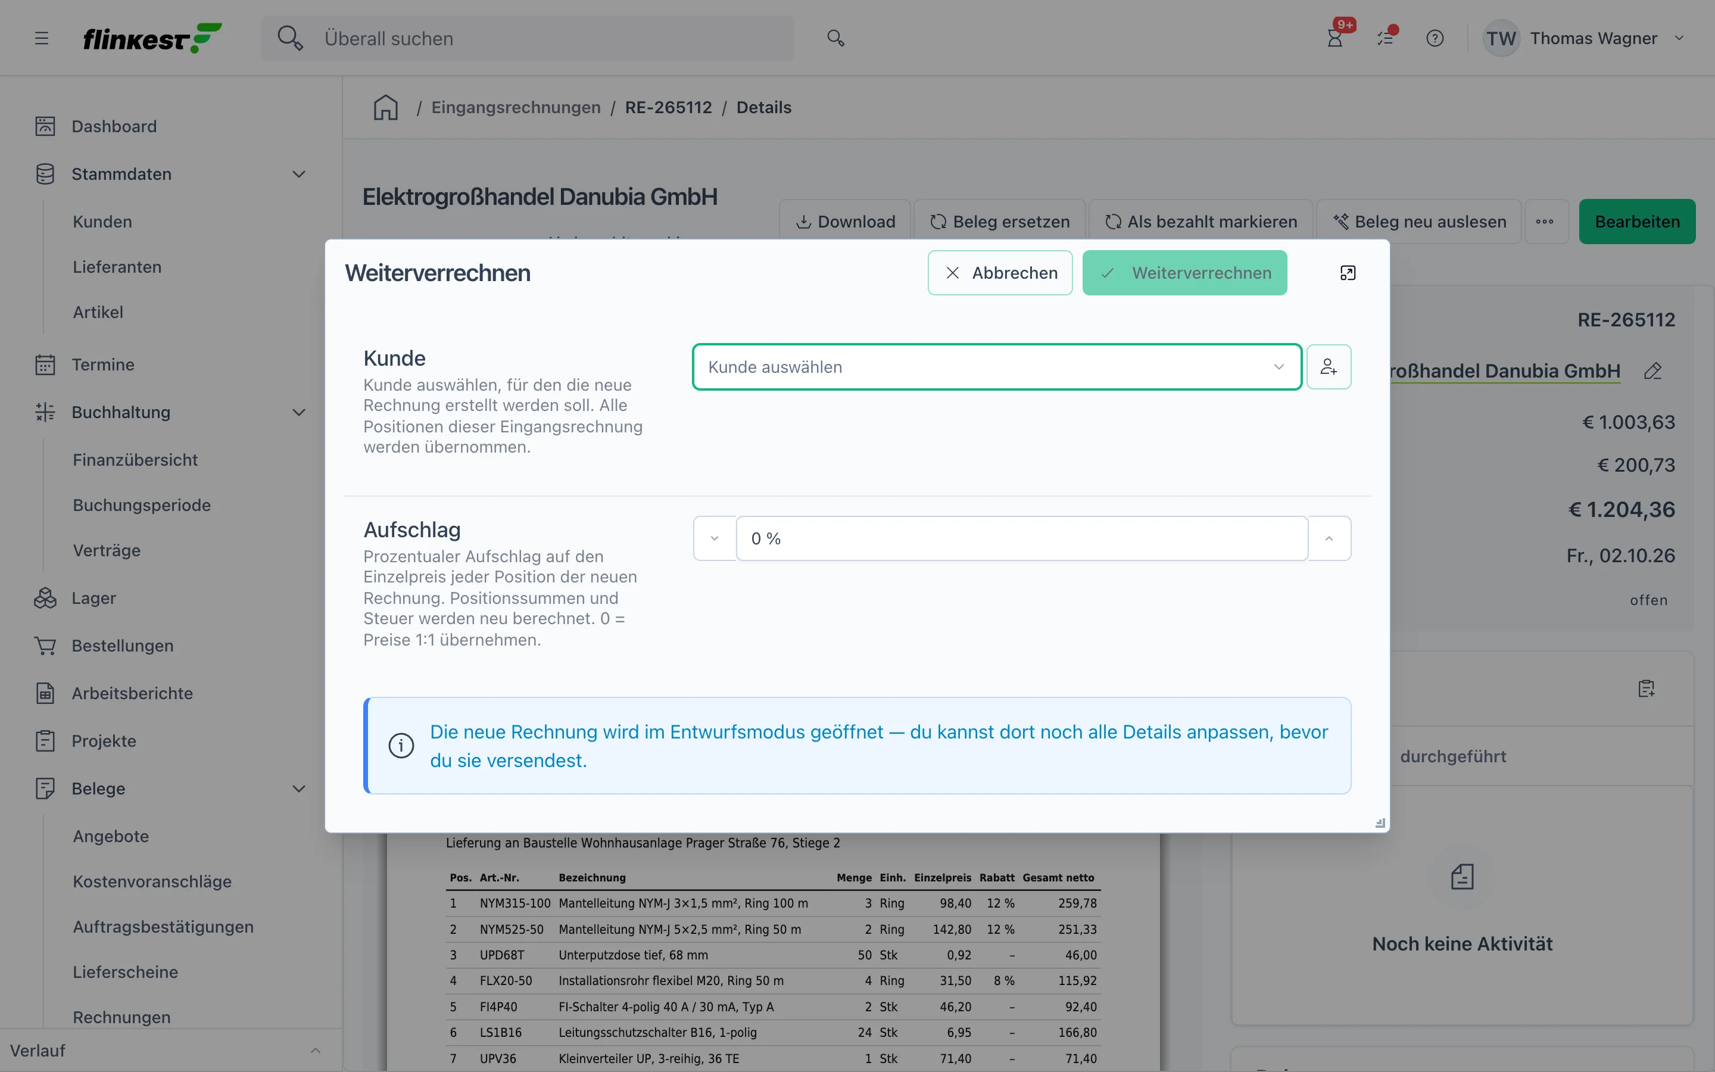Image resolution: width=1715 pixels, height=1072 pixels.
Task: Click the search magnifier icon beside the search bar
Action: [x=835, y=38]
